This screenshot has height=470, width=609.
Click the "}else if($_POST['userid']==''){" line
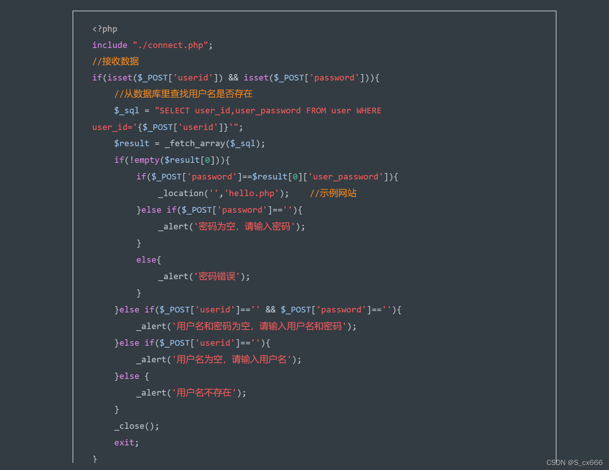pyautogui.click(x=192, y=343)
